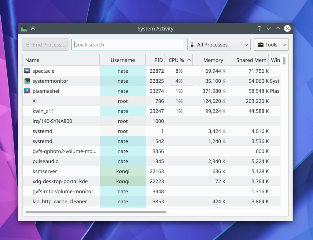Open the All Processes filter dropdown
This screenshot has height=240, width=313.
click(219, 45)
